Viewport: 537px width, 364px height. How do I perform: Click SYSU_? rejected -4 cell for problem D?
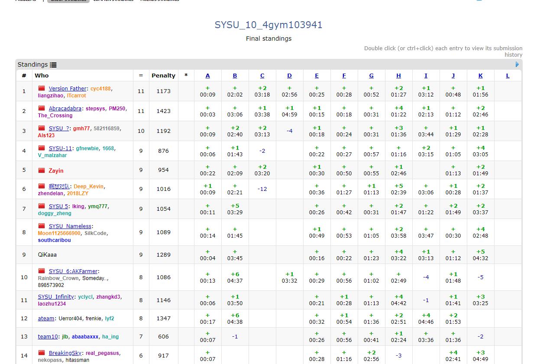(289, 131)
